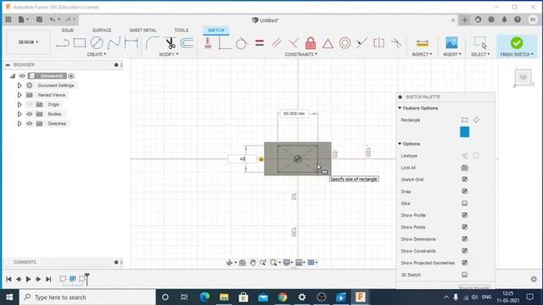The height and width of the screenshot is (305, 543).
Task: Click the Insert image icon
Action: pos(451,43)
